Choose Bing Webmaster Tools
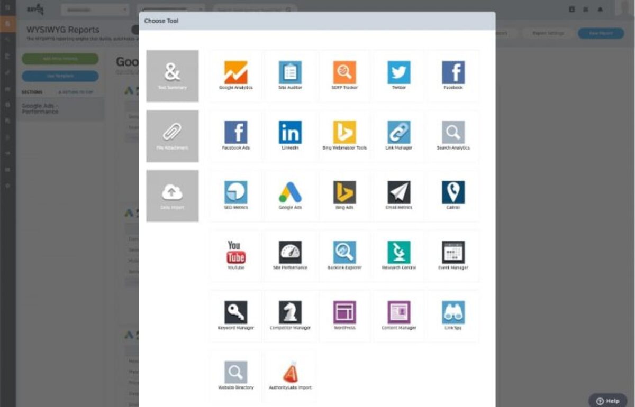 point(344,136)
